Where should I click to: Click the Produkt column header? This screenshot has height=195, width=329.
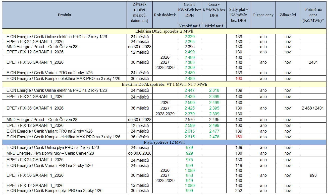pyautogui.click(x=65, y=15)
